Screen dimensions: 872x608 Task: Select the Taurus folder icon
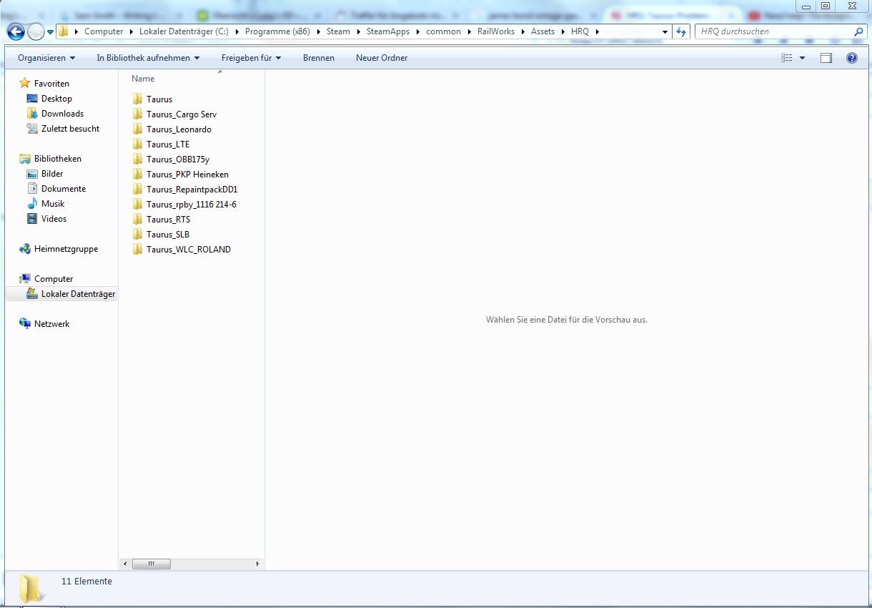(x=138, y=99)
